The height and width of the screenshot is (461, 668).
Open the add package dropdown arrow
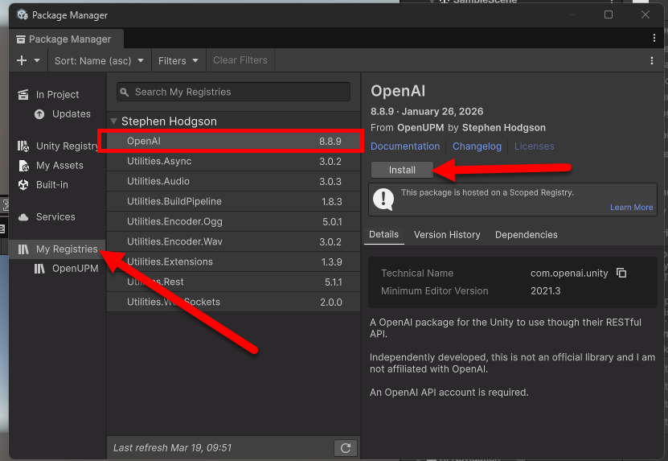click(37, 60)
